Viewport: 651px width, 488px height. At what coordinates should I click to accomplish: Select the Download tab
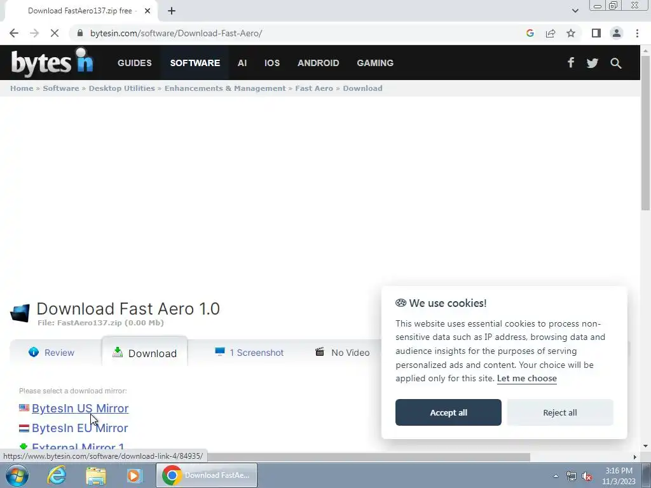coord(144,353)
